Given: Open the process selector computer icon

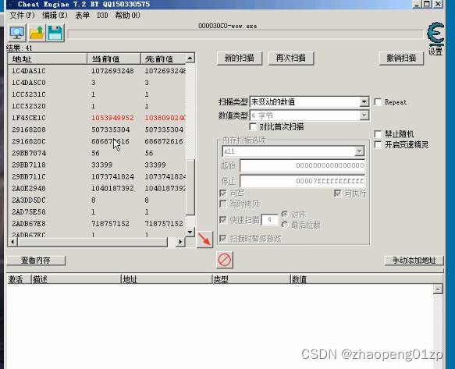Looking at the screenshot, I should 17,33.
